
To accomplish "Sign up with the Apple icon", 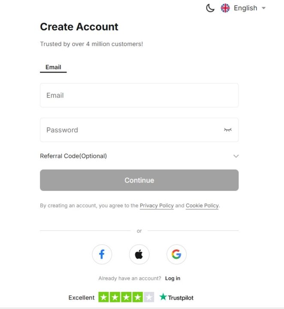I will 139,254.
